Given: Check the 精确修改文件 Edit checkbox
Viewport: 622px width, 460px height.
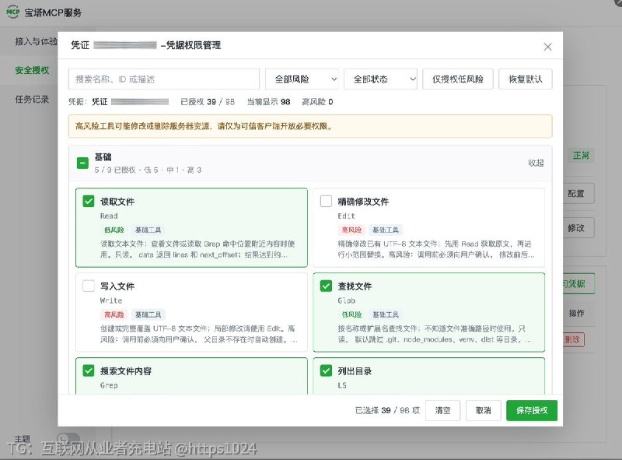Looking at the screenshot, I should point(326,201).
